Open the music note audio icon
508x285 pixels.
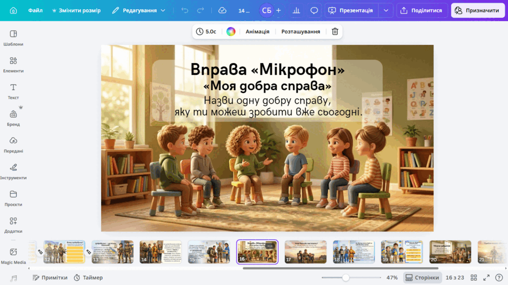(14, 278)
